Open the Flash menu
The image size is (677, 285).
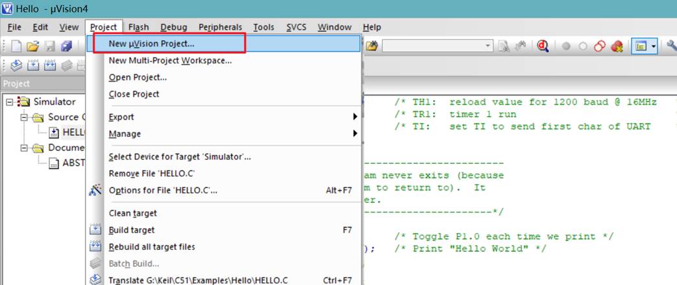pyautogui.click(x=139, y=27)
